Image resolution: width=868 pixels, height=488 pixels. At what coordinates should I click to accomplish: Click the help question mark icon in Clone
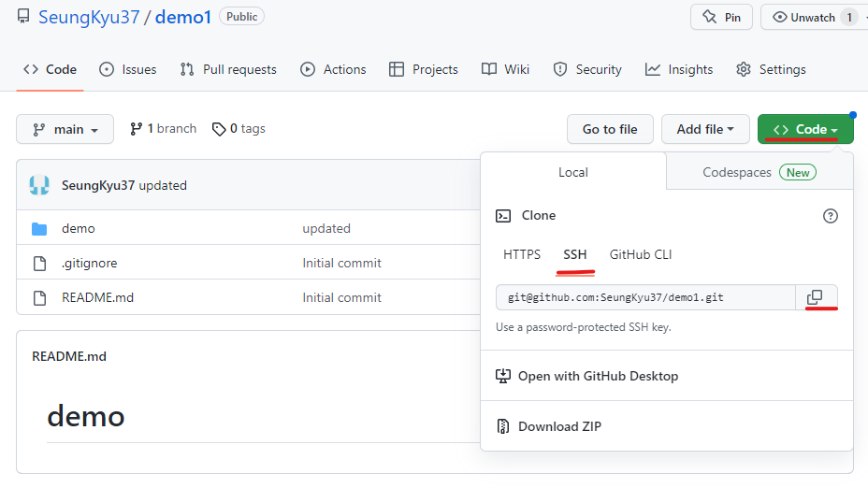(x=831, y=216)
